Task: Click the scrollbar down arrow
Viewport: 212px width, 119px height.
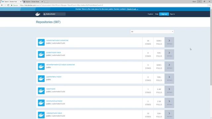Action: [x=211, y=118]
